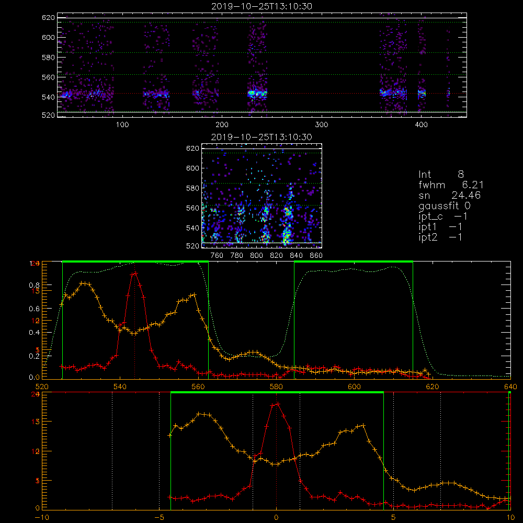The height and width of the screenshot is (523, 523).
Task: Click the emission streak near 400 in top spectrogram
Action: point(422,93)
